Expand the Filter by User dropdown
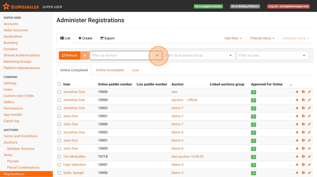Viewport: 317px width, 177px height. (x=304, y=55)
